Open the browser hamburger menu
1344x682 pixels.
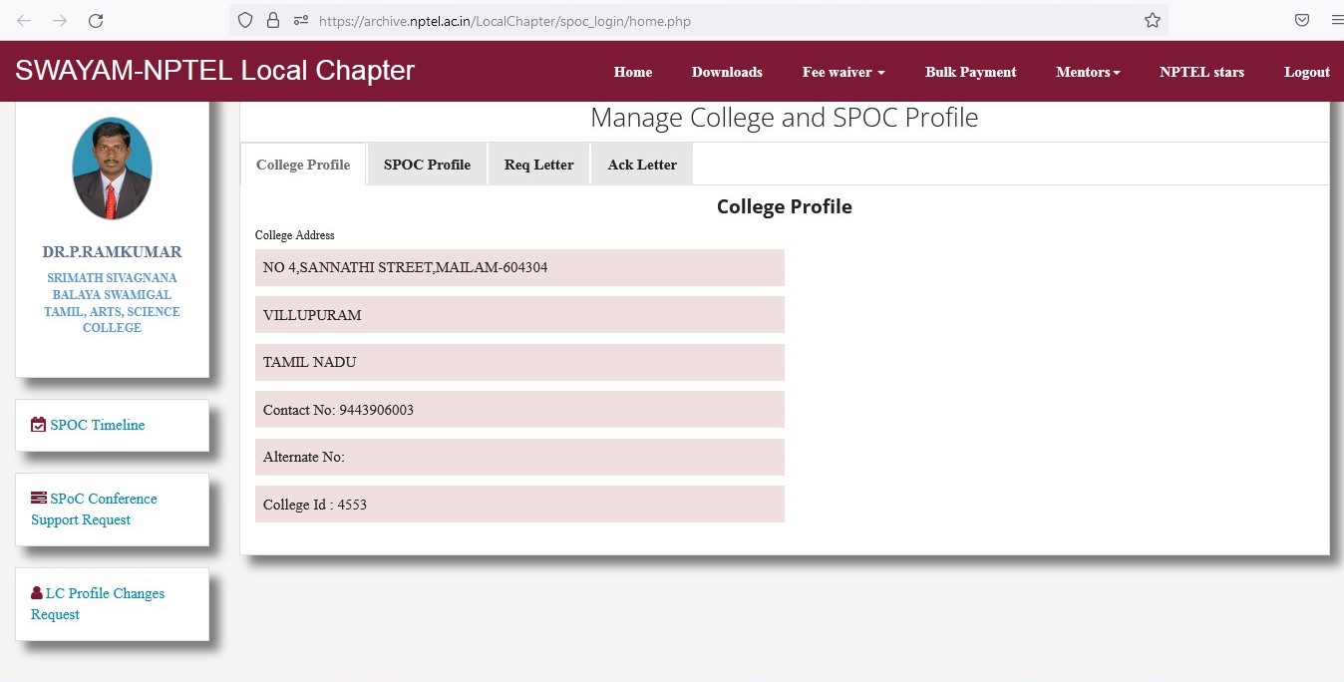pos(1337,20)
